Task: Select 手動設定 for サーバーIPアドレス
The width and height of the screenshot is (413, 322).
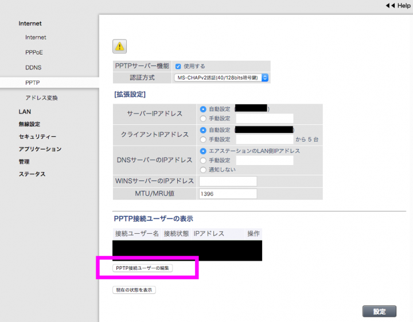Action: coord(203,119)
